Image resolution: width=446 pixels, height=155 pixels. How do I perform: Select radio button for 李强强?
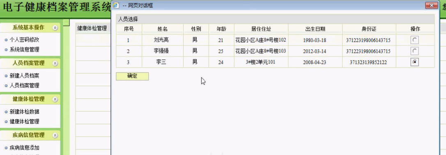click(x=415, y=51)
